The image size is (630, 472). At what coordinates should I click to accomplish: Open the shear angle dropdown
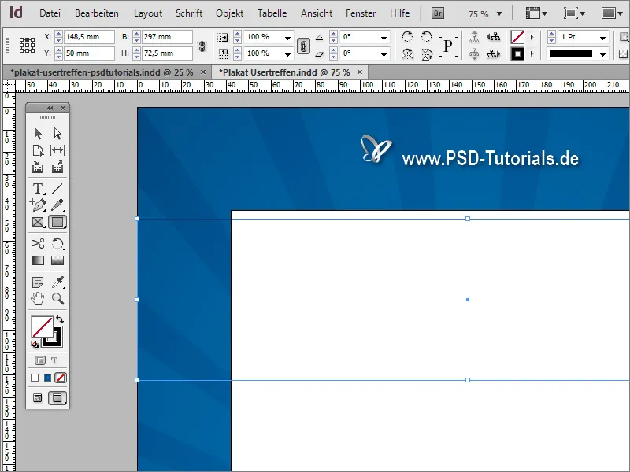pyautogui.click(x=384, y=53)
